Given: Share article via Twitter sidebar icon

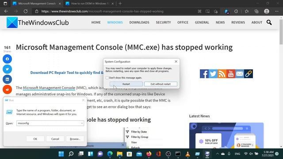Looking at the screenshot, I should tap(7, 69).
